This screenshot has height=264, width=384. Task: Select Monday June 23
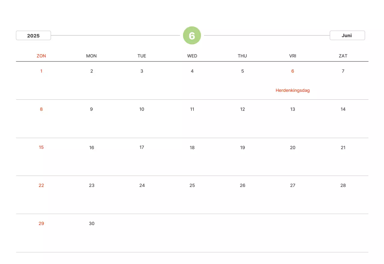(92, 185)
